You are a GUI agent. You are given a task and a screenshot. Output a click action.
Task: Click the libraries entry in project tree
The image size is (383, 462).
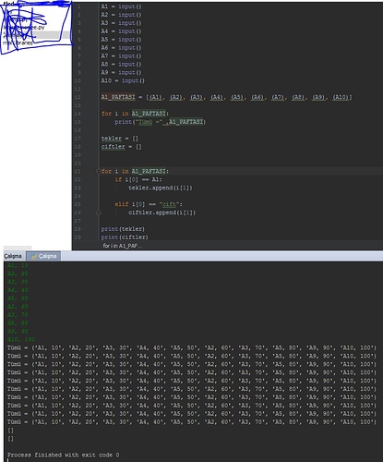[x=18, y=43]
